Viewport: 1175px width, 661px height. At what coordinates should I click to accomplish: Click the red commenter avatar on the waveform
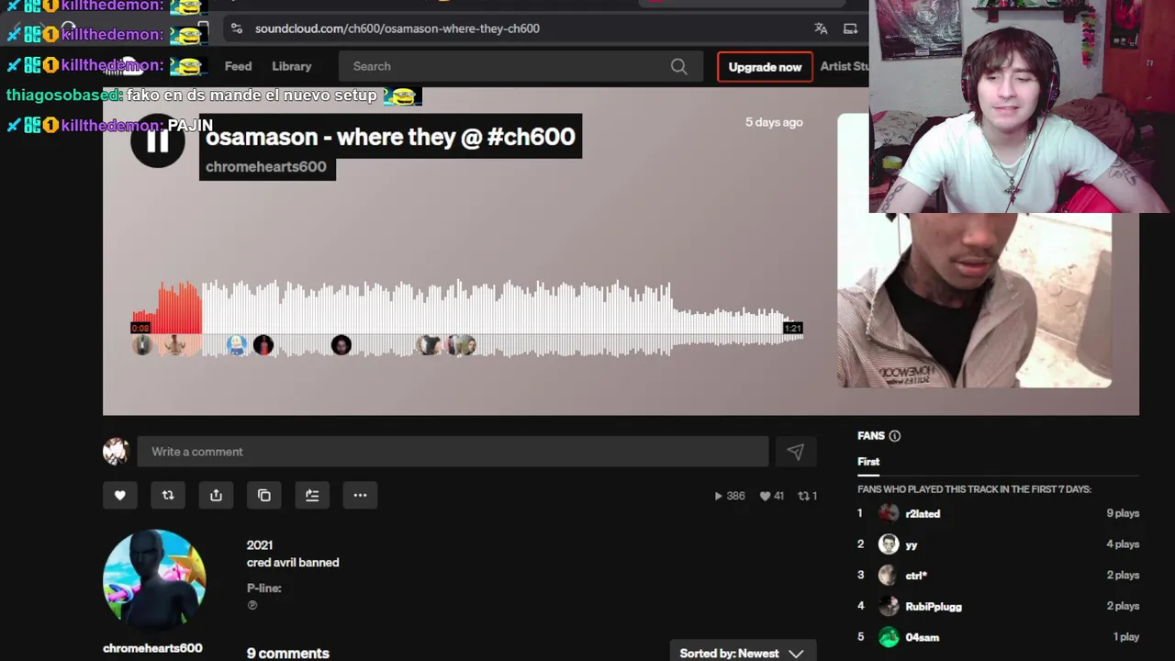(263, 345)
